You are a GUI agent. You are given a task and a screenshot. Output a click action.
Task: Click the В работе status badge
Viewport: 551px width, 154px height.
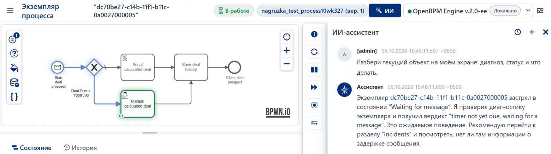coord(234,11)
